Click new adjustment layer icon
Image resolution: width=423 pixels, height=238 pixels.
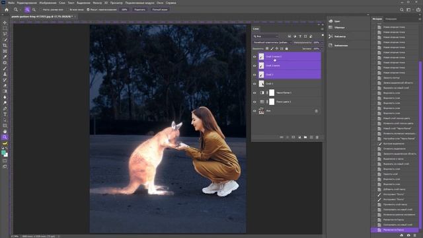299,137
